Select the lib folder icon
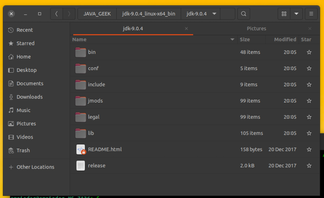 click(x=81, y=133)
